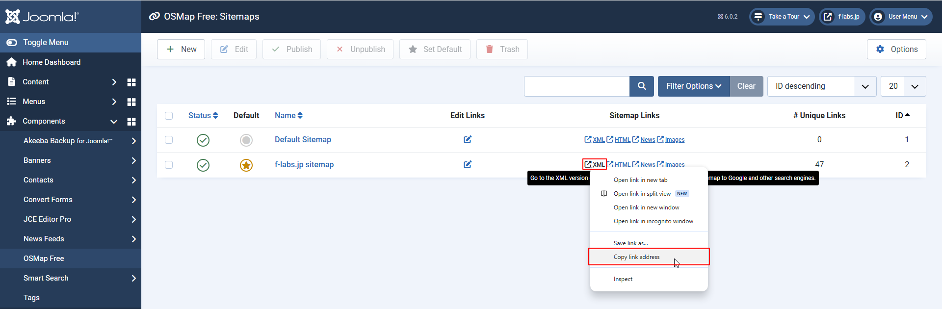Image resolution: width=942 pixels, height=309 pixels.
Task: Select Open link in split view
Action: [x=649, y=194]
